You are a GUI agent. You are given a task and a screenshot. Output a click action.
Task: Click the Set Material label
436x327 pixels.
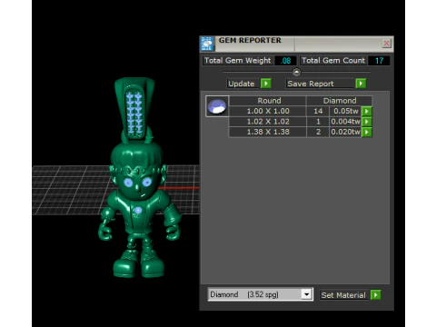click(343, 295)
